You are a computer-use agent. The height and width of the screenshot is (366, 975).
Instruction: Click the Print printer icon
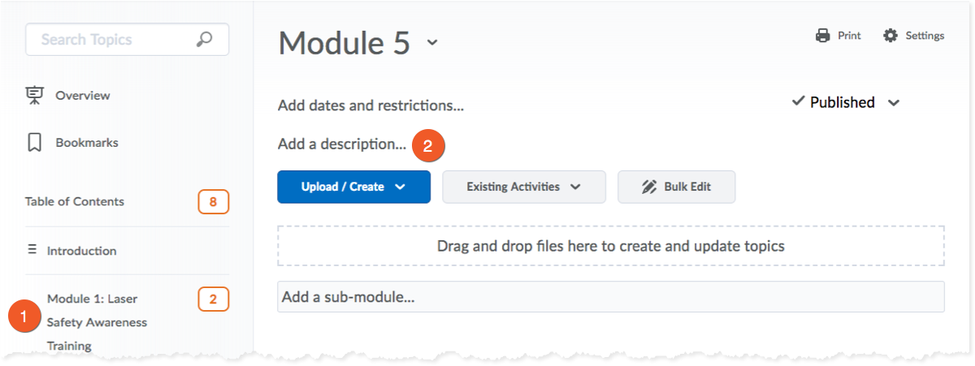[x=823, y=36]
